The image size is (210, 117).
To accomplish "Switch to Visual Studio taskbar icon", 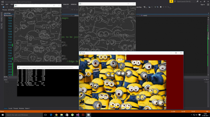I will (x=78, y=115).
